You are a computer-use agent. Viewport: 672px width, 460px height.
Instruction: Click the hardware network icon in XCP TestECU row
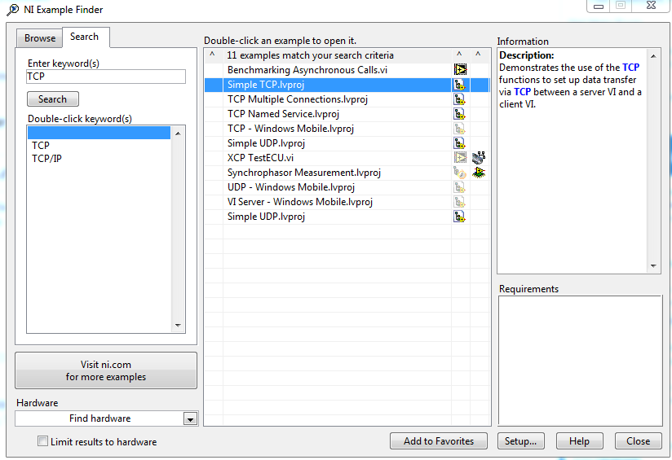[x=479, y=157]
